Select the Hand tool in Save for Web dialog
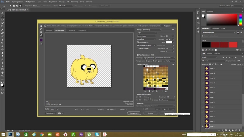The image size is (244, 137). click(41, 26)
